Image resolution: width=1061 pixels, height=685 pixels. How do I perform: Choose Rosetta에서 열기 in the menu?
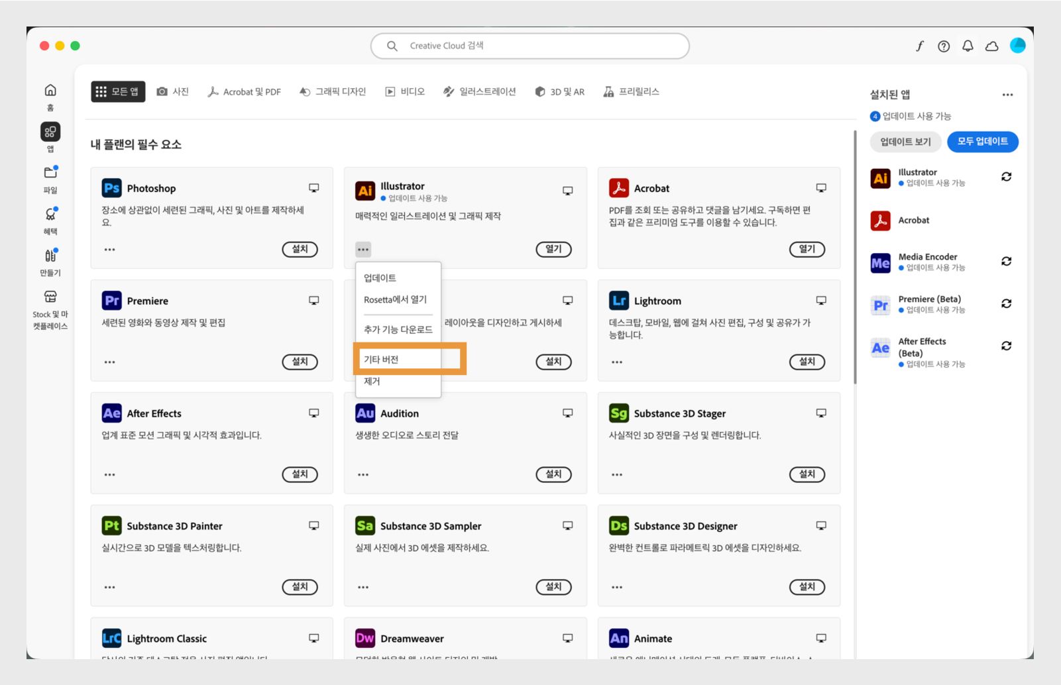pyautogui.click(x=398, y=299)
